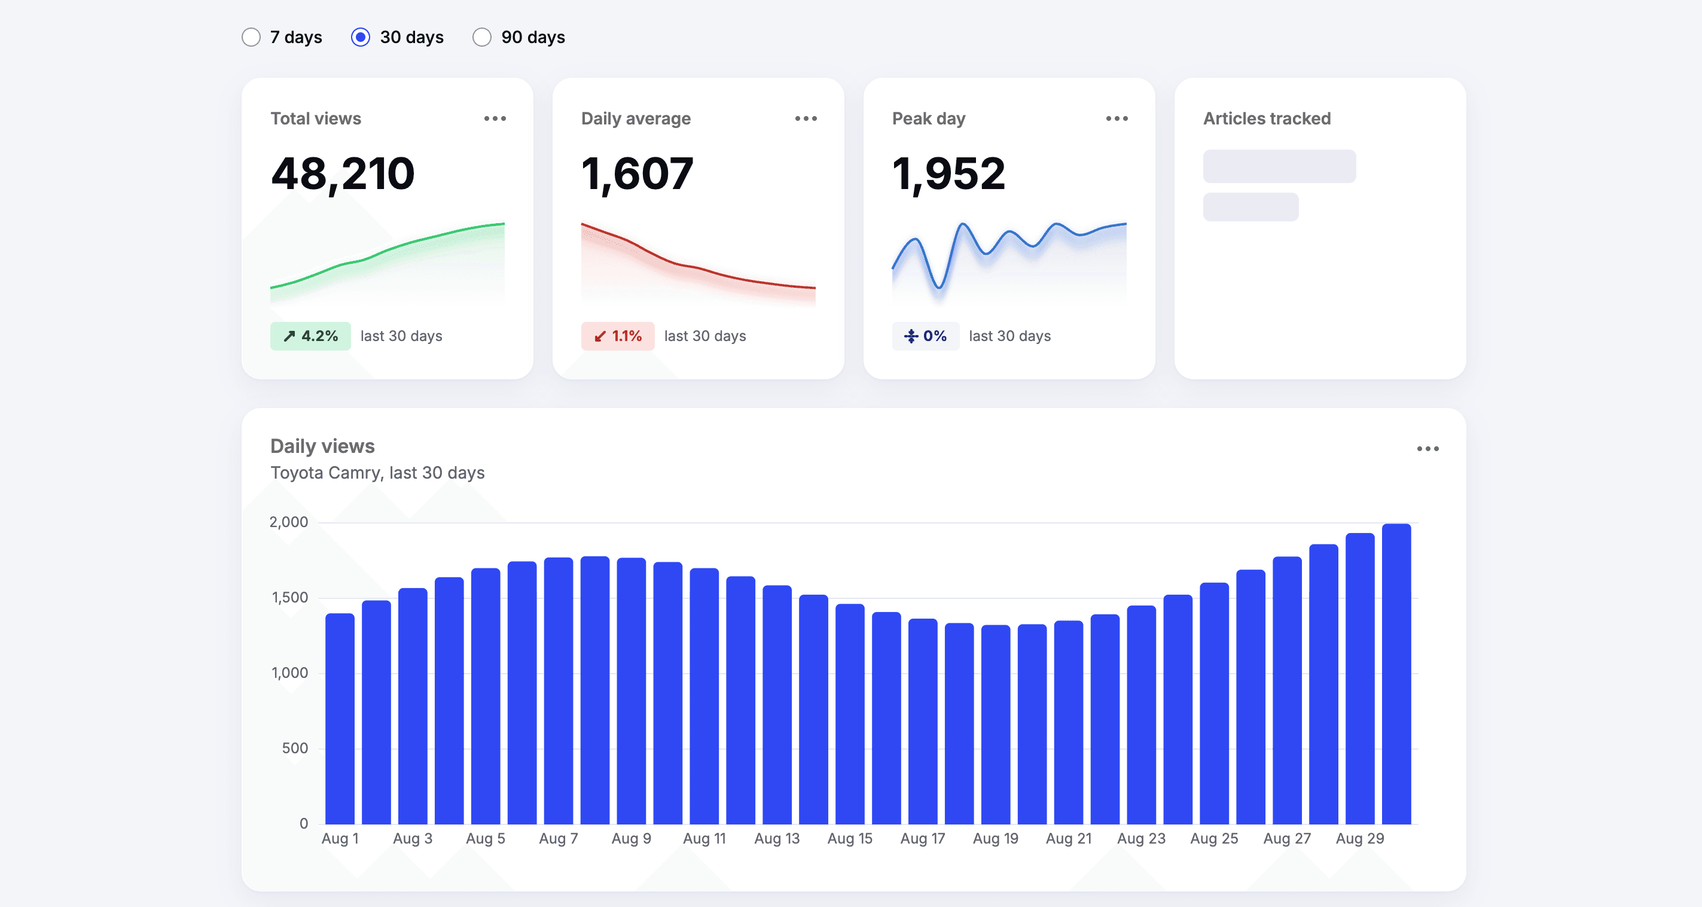Click the Peak day card title
This screenshot has height=907, width=1702.
929,118
